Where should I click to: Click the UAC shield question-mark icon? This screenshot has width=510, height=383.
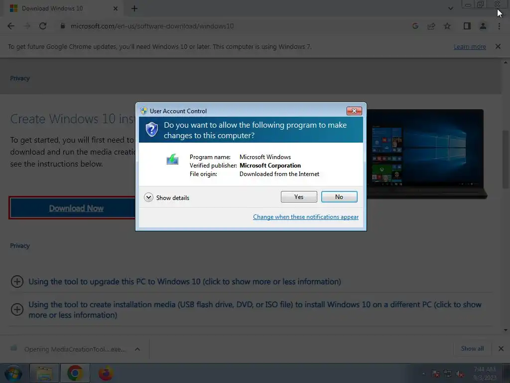(151, 130)
